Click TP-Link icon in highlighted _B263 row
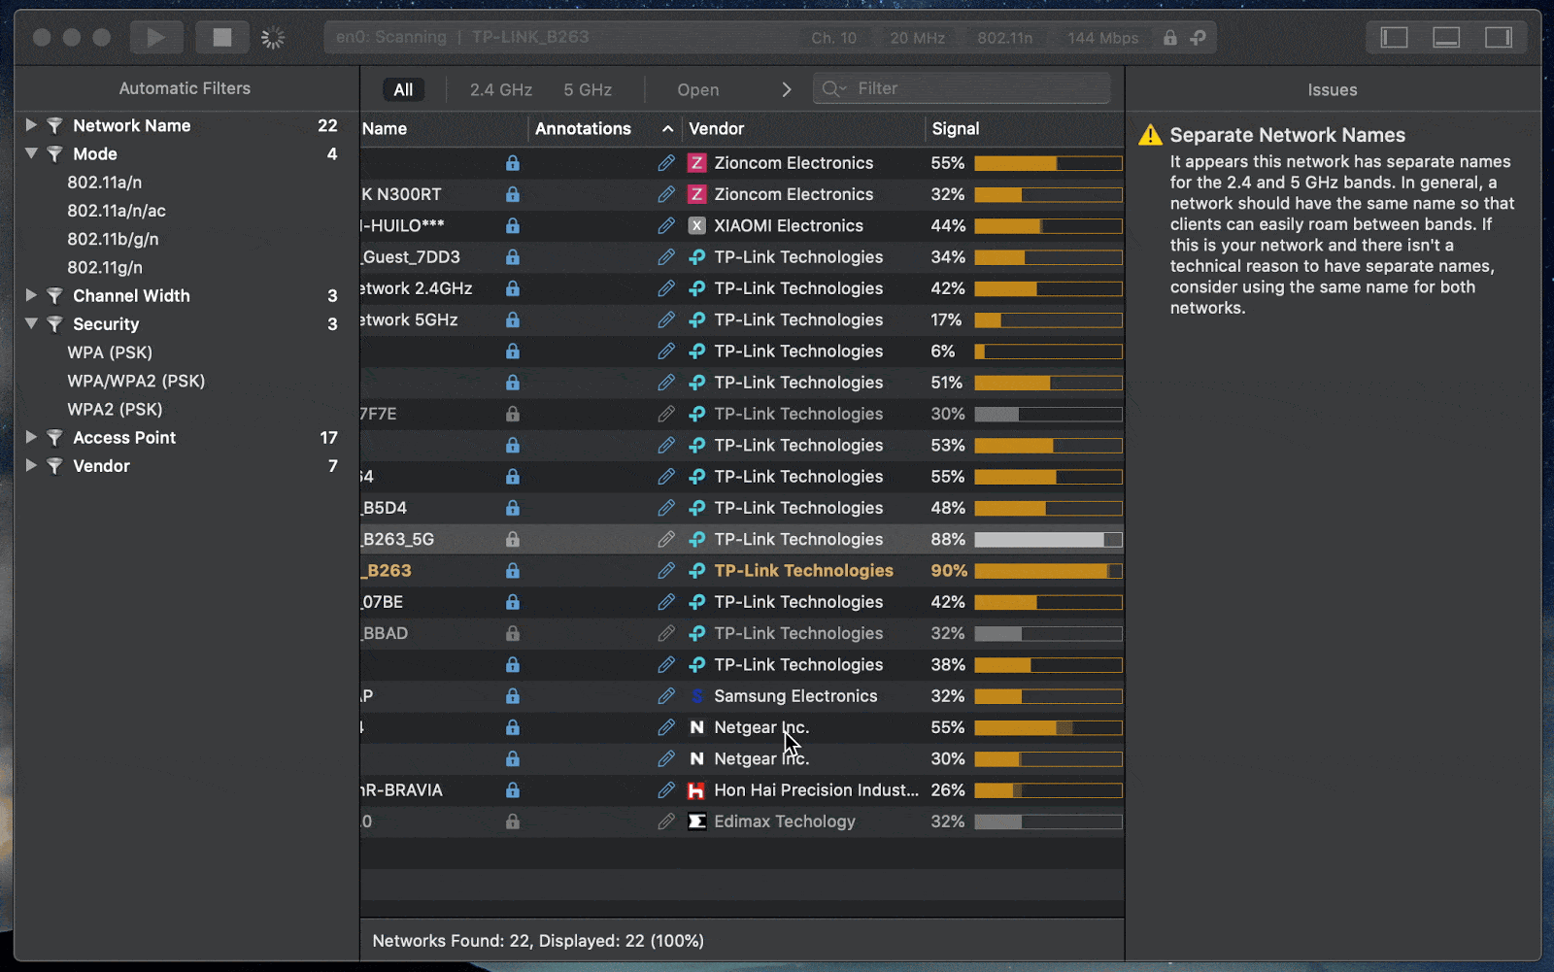1554x972 pixels. [696, 571]
